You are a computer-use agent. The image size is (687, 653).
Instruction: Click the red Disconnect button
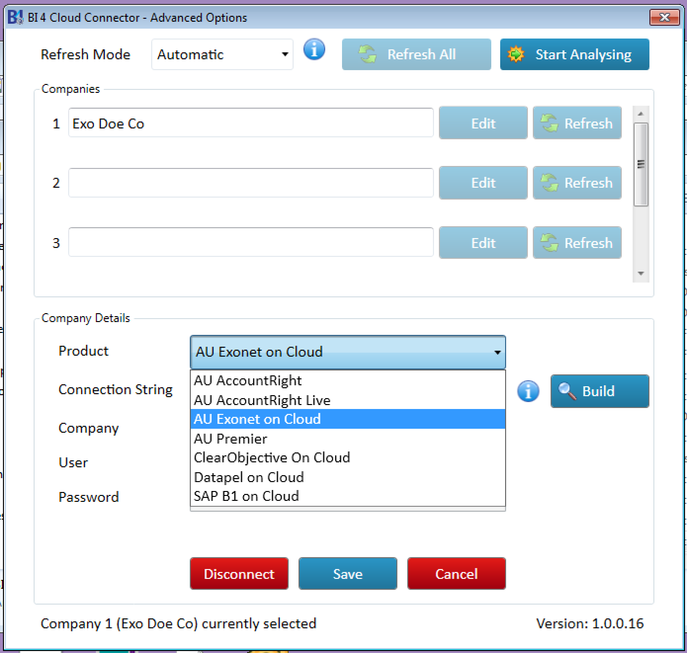click(x=239, y=573)
